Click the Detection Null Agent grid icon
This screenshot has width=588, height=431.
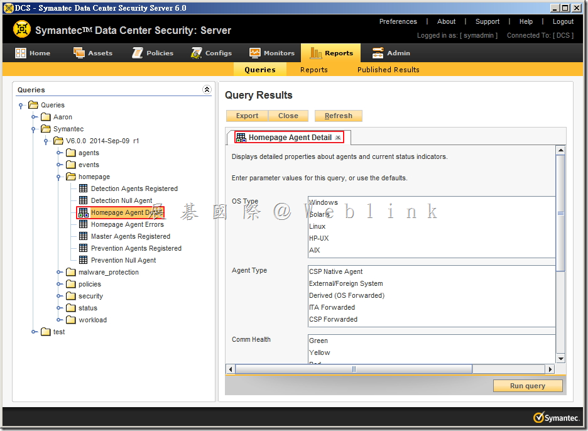(84, 200)
